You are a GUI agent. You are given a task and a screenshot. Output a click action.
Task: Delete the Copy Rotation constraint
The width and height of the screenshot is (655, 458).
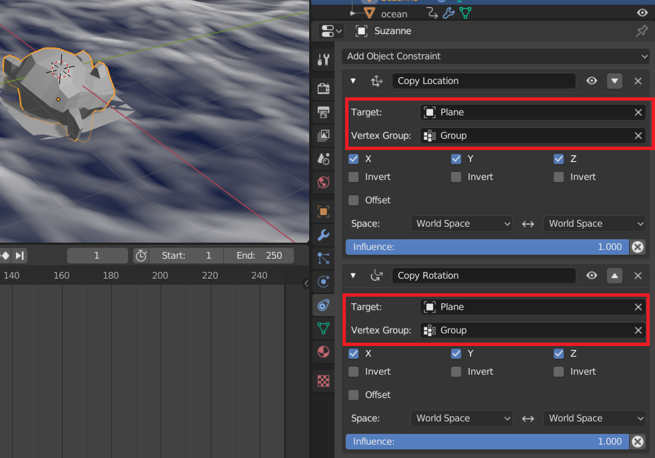tap(638, 275)
